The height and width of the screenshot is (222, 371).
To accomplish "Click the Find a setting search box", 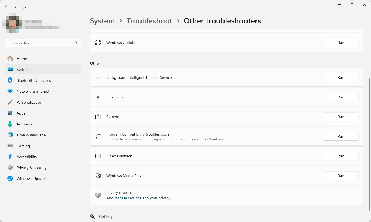I will click(40, 43).
